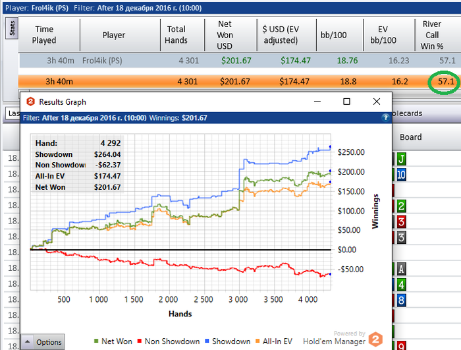Click Filter: After 18 декабря text in graph
Image resolution: width=461 pixels, height=350 pixels.
(x=85, y=118)
